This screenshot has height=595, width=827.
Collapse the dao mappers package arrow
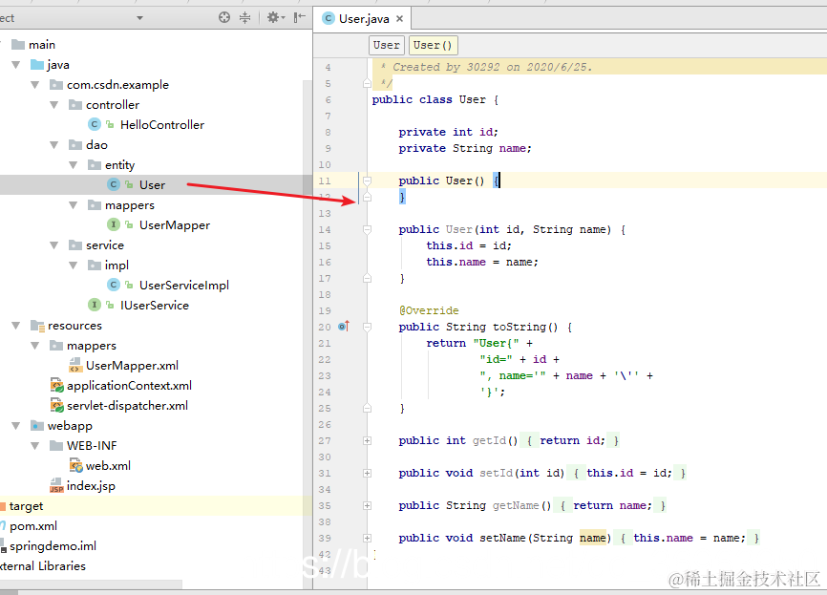click(x=73, y=205)
